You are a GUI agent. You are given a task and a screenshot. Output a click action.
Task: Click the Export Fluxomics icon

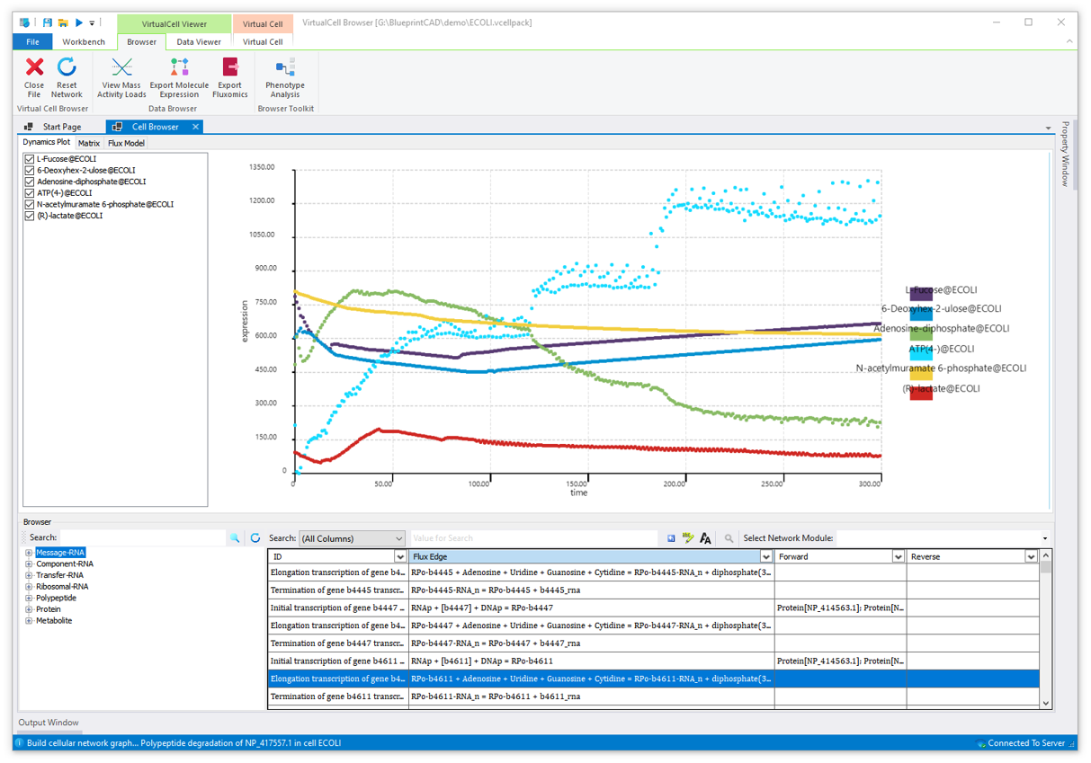tap(229, 67)
